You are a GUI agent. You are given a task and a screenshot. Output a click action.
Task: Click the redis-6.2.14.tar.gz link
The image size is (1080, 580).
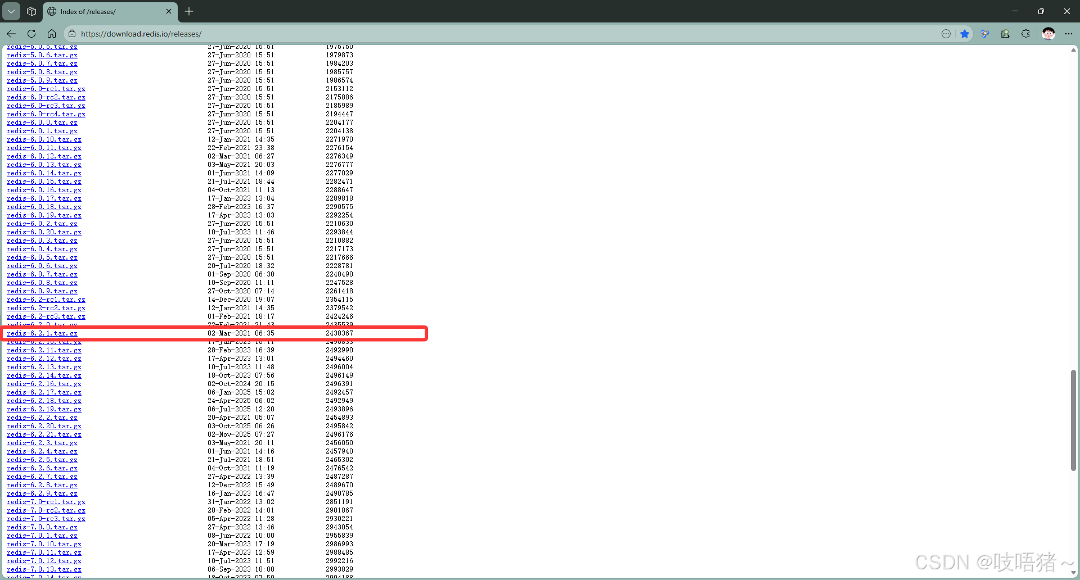coord(44,375)
